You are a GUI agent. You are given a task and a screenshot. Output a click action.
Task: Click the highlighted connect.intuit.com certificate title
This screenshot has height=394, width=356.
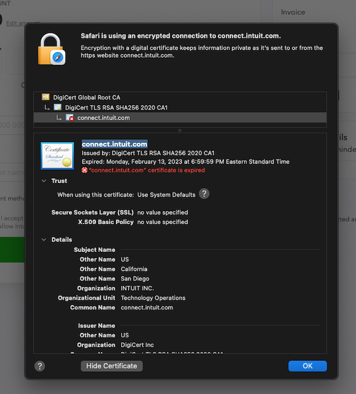pyautogui.click(x=115, y=144)
